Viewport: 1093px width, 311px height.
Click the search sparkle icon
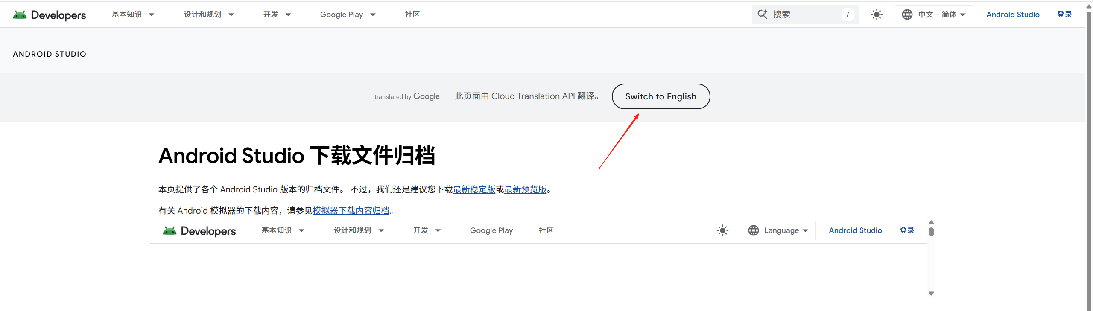click(763, 14)
